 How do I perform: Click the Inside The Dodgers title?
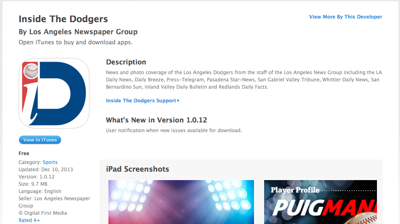tap(63, 19)
